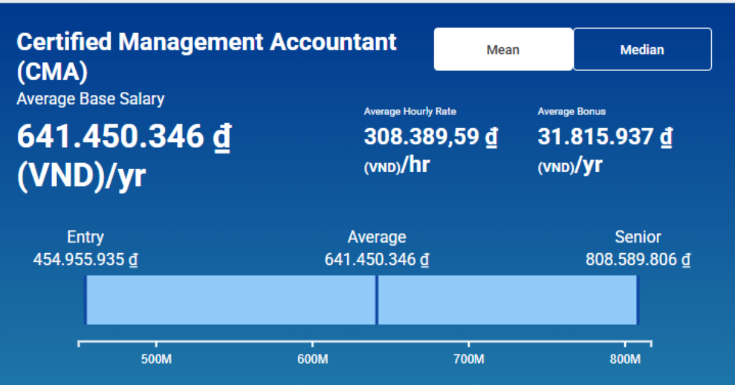Click the 808.589.806 đ senior salary value

coord(638,259)
